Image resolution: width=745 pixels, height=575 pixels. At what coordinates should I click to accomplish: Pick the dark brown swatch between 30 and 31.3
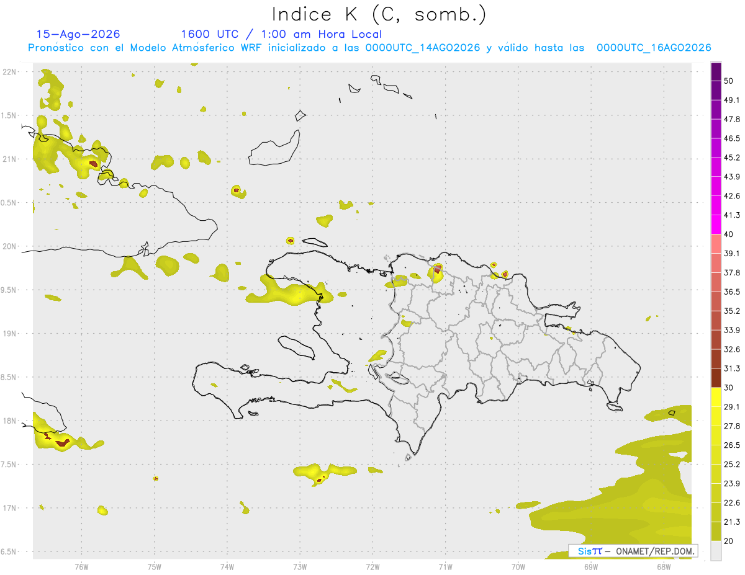tap(716, 378)
